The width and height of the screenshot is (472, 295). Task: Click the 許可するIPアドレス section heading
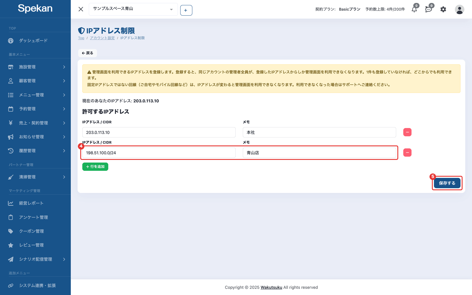coord(106,112)
